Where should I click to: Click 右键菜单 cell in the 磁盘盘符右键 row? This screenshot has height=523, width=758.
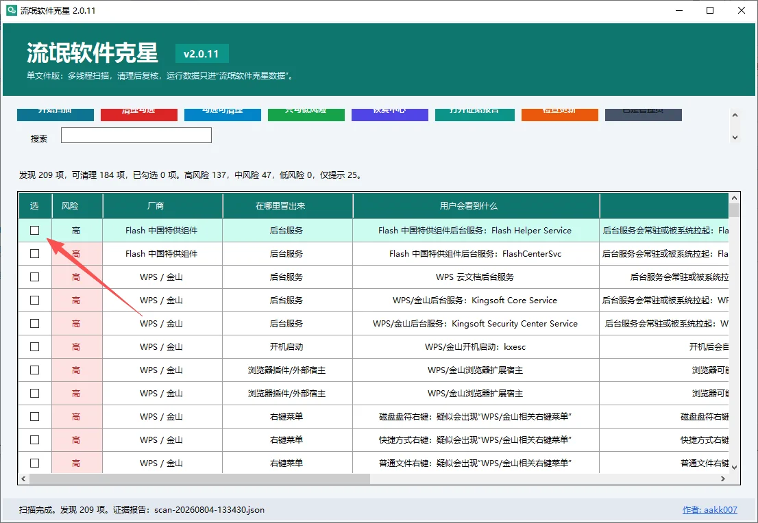(287, 416)
